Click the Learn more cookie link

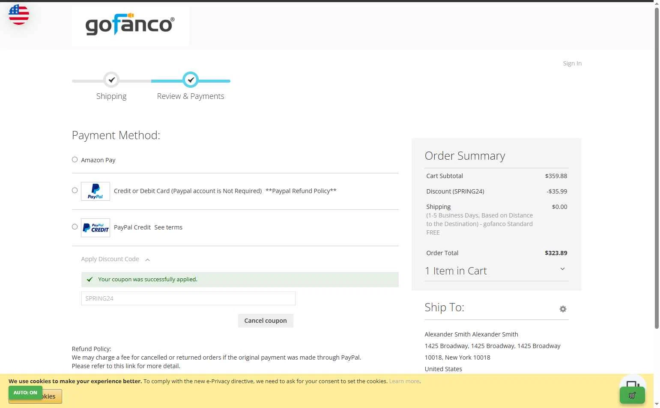click(x=404, y=381)
